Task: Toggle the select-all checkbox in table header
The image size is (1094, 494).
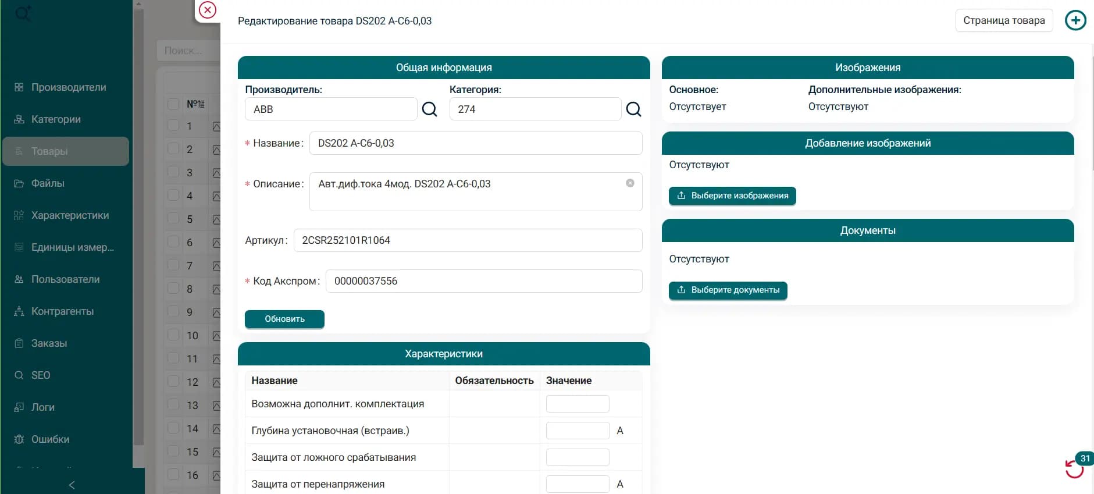Action: point(173,104)
